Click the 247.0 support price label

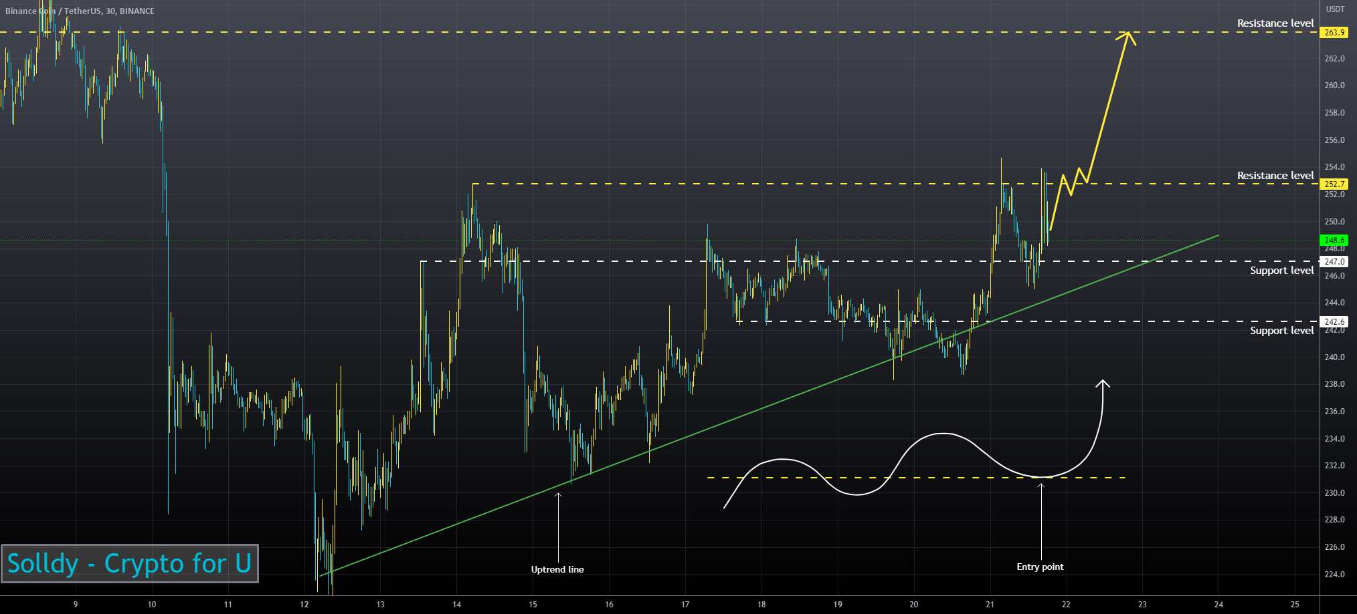click(1334, 262)
